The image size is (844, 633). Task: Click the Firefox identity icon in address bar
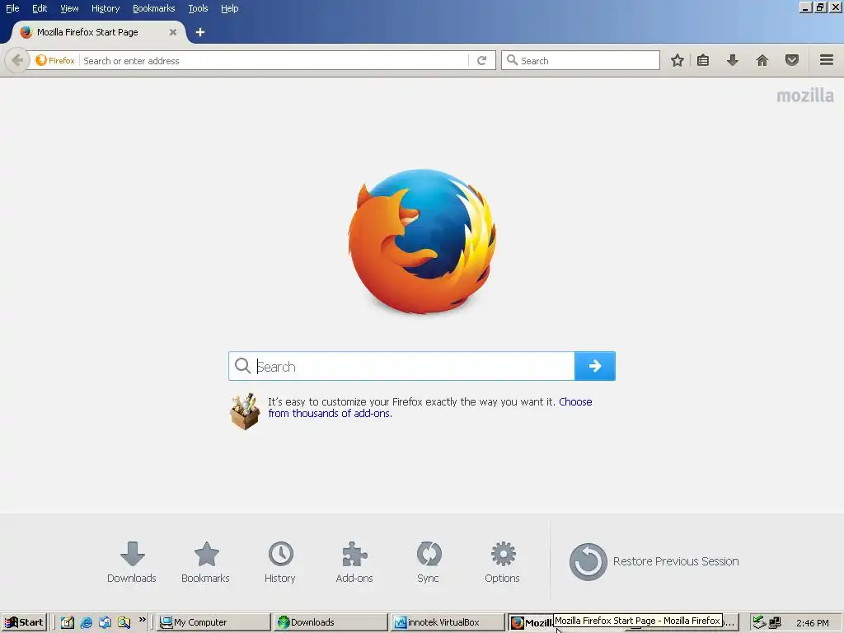point(55,60)
